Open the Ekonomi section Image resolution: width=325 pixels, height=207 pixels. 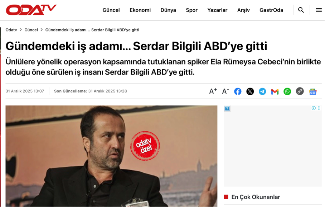[x=140, y=10]
